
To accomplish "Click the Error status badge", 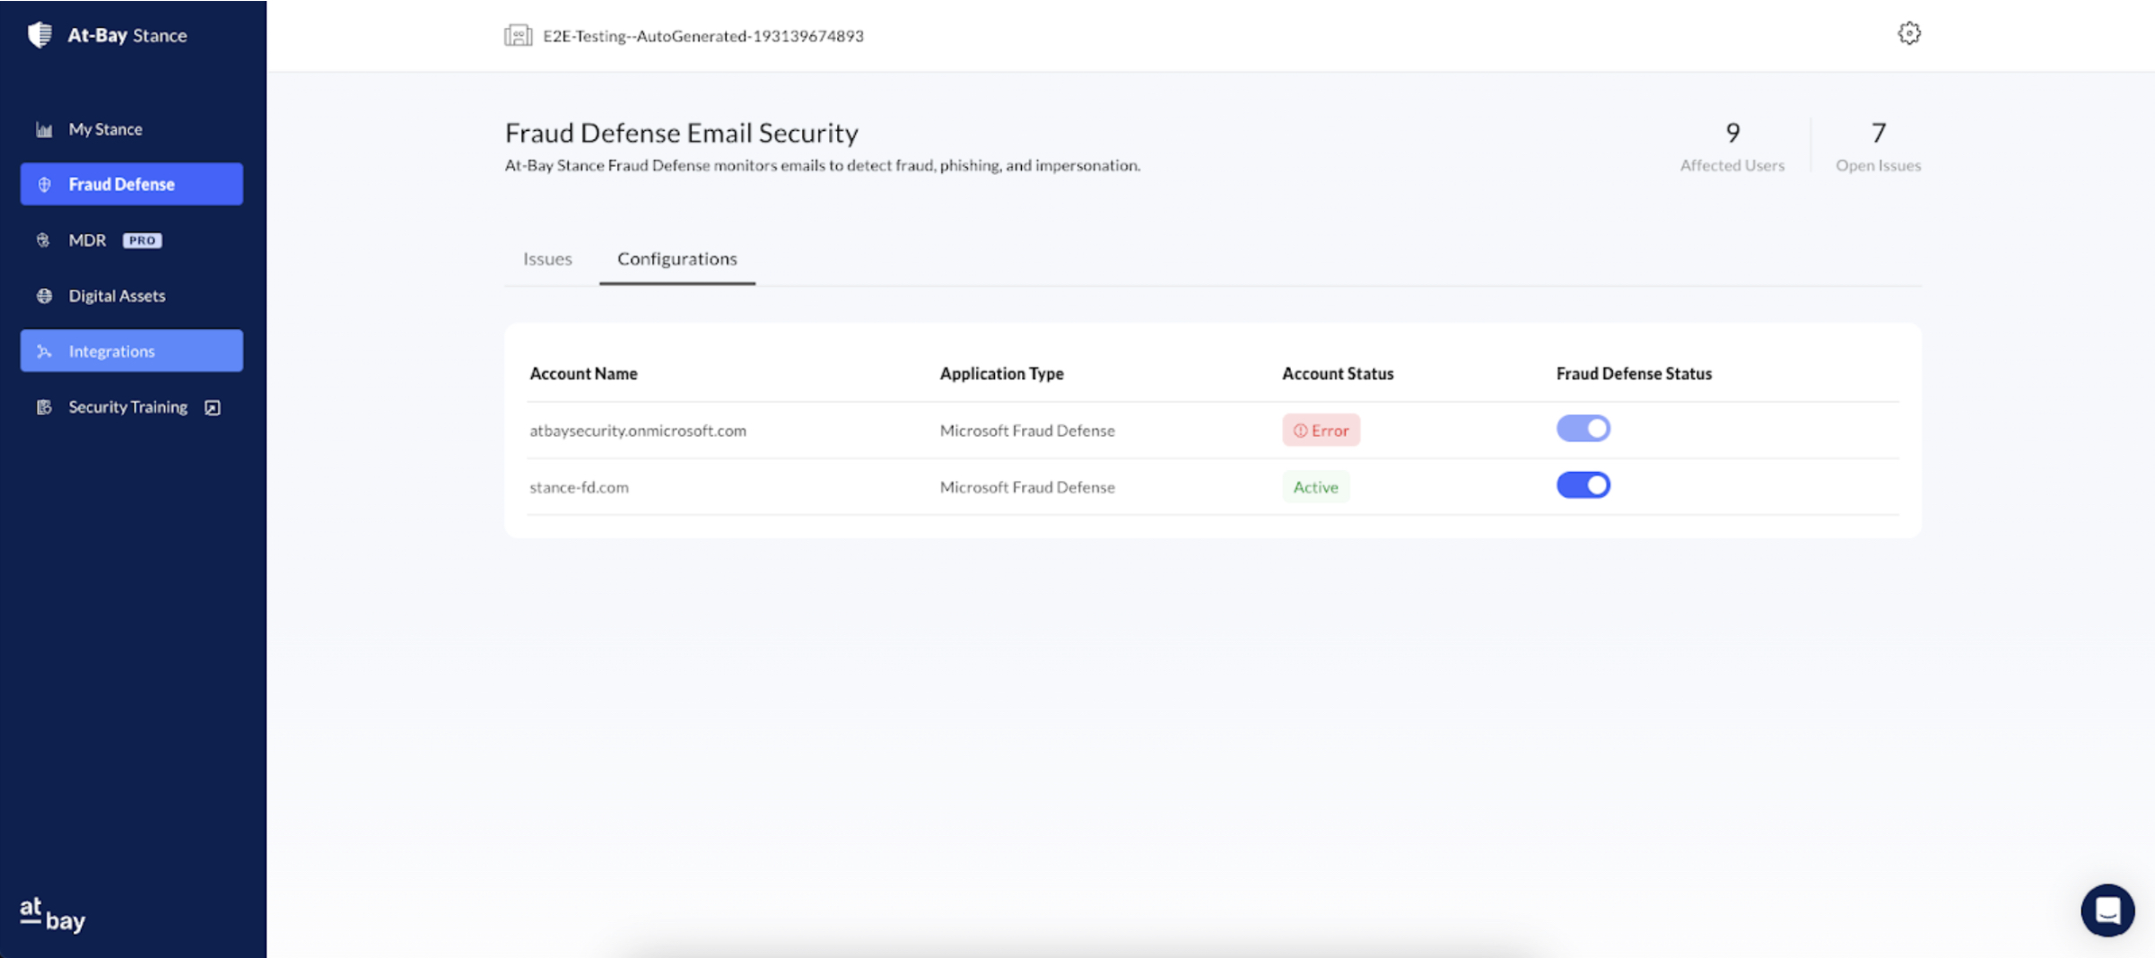I will tap(1321, 431).
